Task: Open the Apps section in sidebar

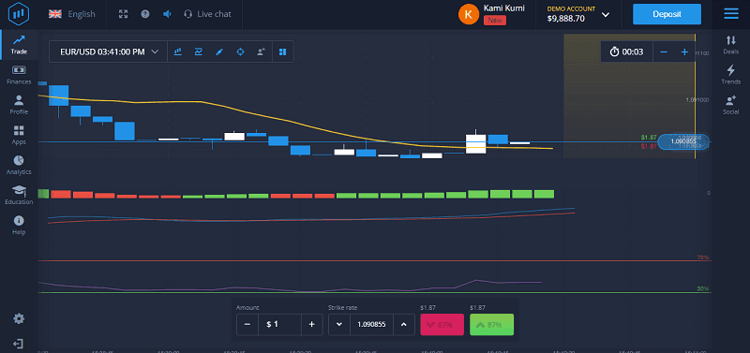Action: (19, 135)
